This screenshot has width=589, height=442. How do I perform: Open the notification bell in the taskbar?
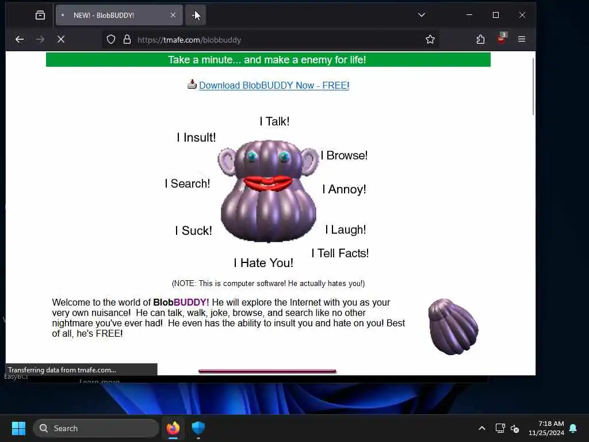[573, 428]
